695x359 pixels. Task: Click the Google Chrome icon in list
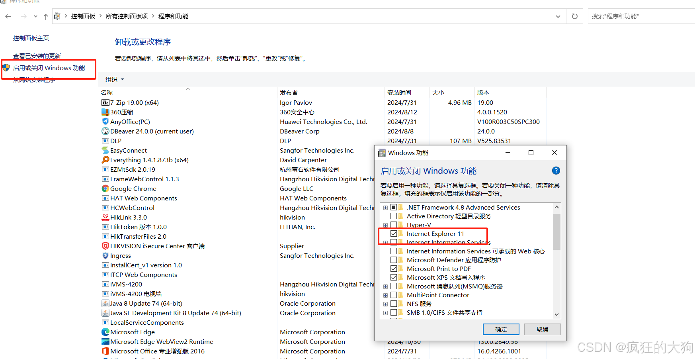click(105, 188)
